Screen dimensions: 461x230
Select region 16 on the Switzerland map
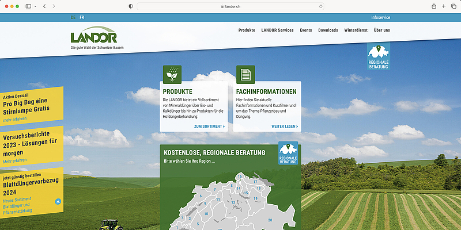pos(239,177)
